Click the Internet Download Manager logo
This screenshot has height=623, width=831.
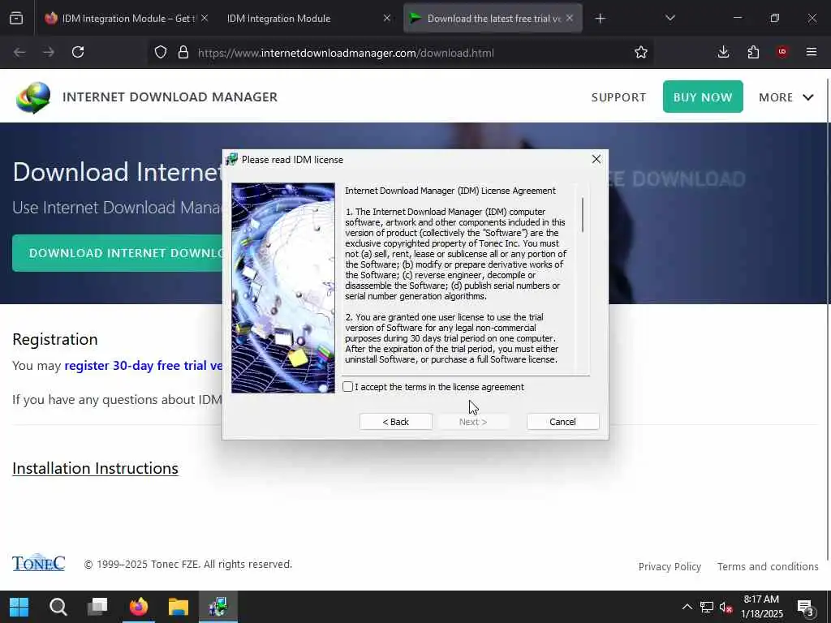[32, 97]
